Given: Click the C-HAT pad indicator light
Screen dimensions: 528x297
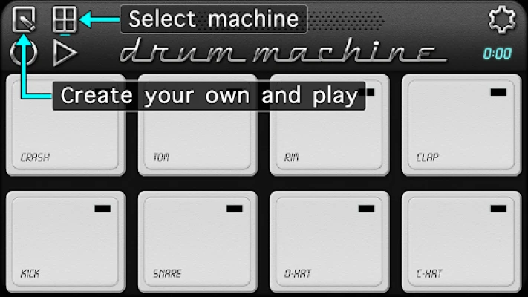Looking at the screenshot, I should pos(498,209).
